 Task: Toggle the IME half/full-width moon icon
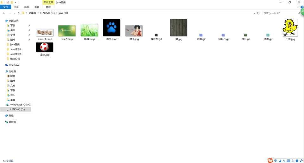coord(280,161)
